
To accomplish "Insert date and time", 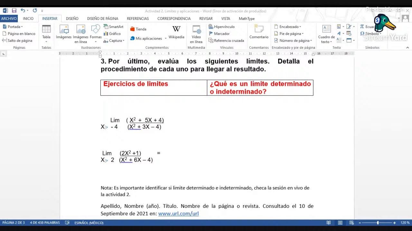I will [x=350, y=34].
